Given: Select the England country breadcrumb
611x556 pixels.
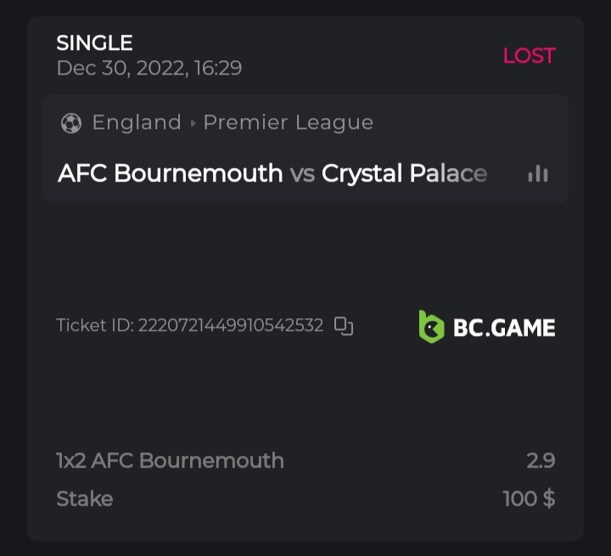Looking at the screenshot, I should click(x=137, y=123).
